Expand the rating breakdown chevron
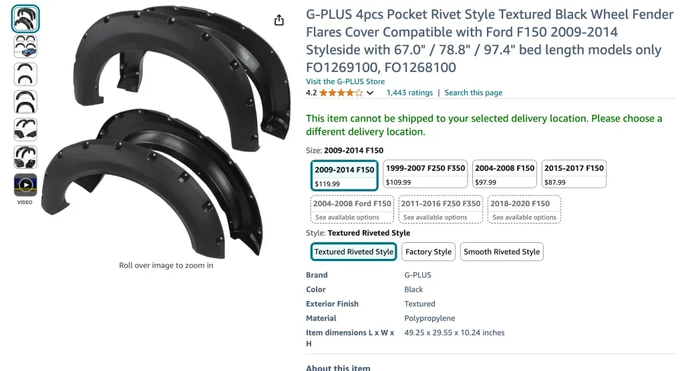This screenshot has width=684, height=371. pos(370,93)
